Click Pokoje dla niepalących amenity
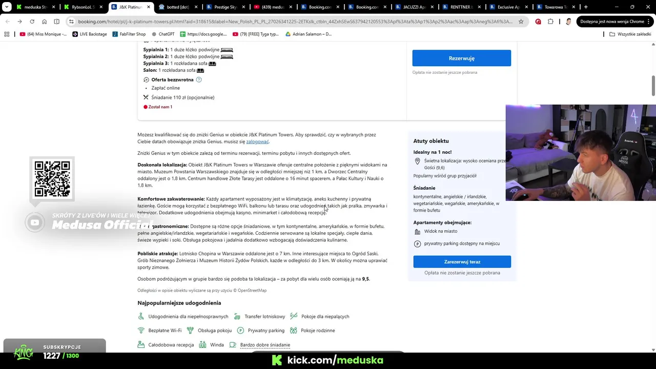The width and height of the screenshot is (656, 369). click(x=319, y=316)
